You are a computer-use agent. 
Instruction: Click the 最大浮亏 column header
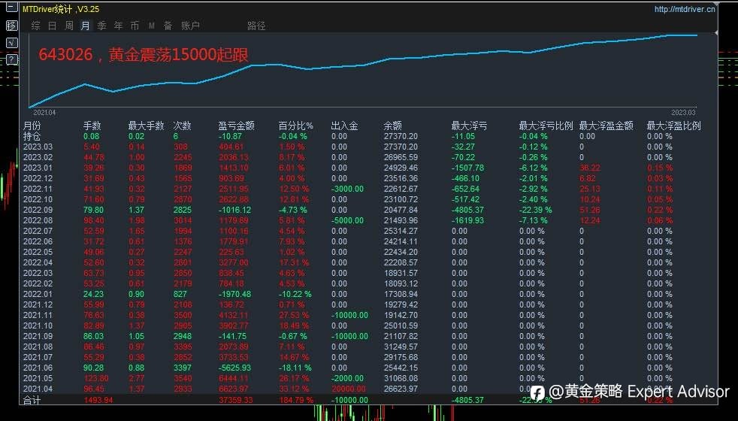pyautogui.click(x=469, y=126)
